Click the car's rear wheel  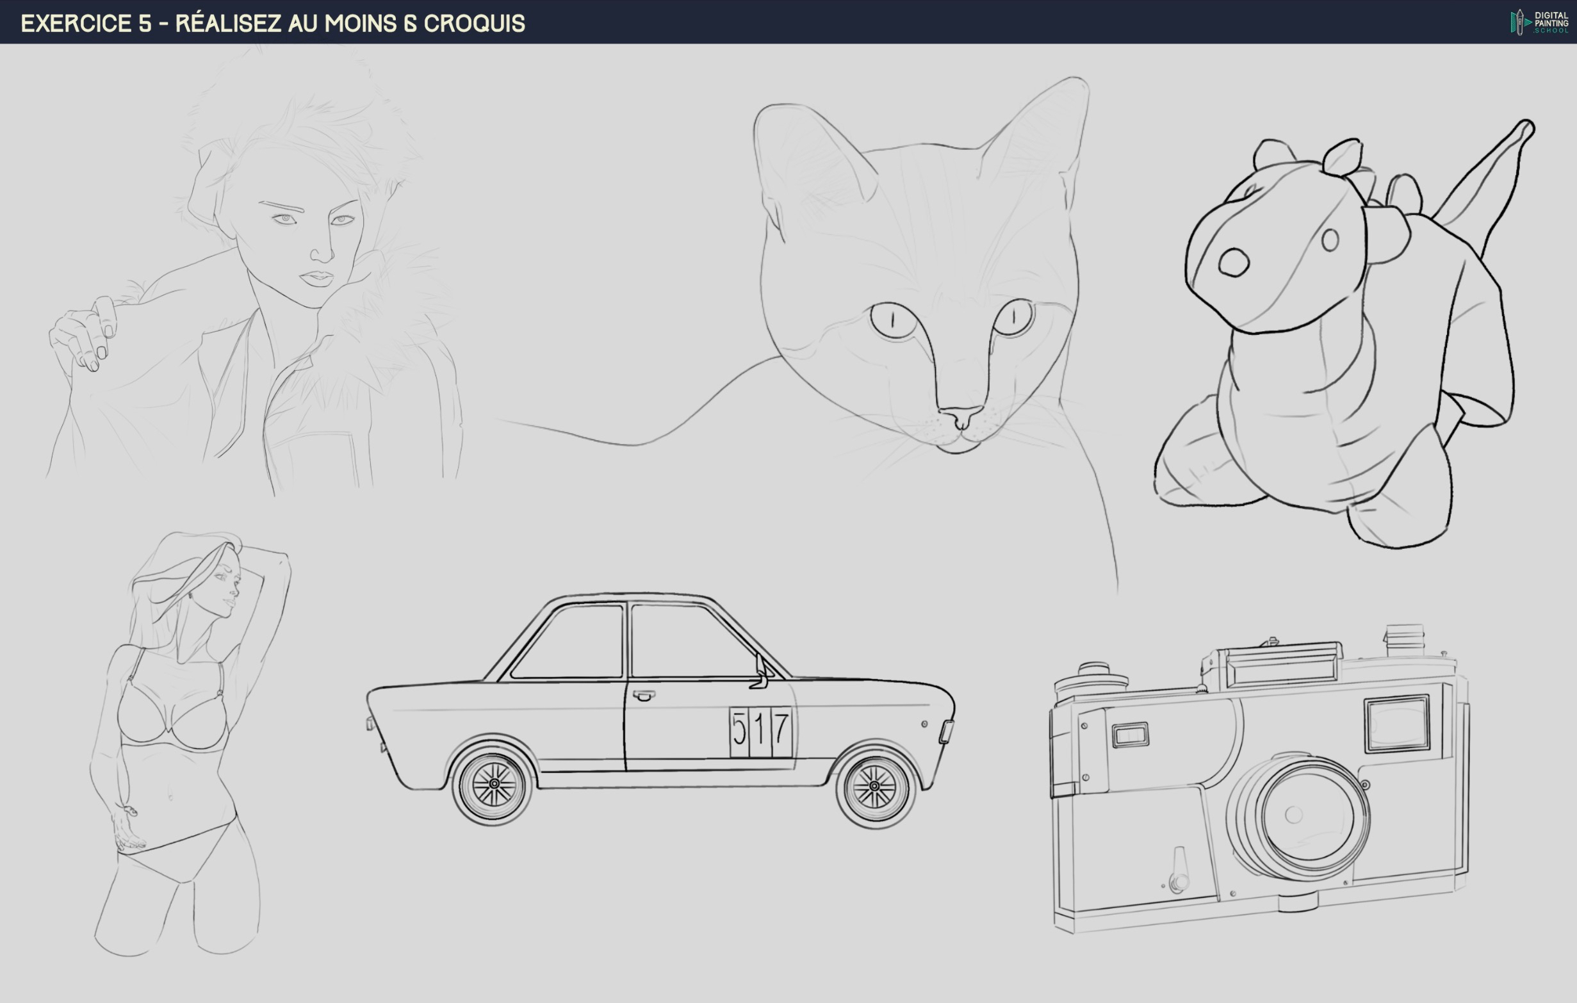[494, 784]
